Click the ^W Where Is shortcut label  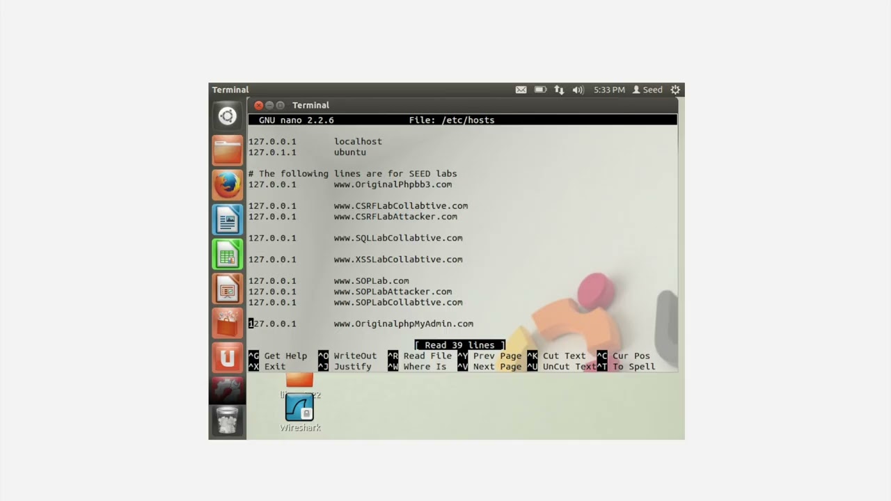pyautogui.click(x=417, y=367)
